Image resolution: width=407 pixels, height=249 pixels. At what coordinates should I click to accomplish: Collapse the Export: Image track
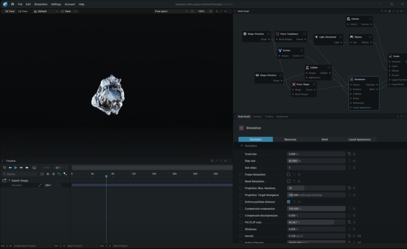click(x=9, y=180)
